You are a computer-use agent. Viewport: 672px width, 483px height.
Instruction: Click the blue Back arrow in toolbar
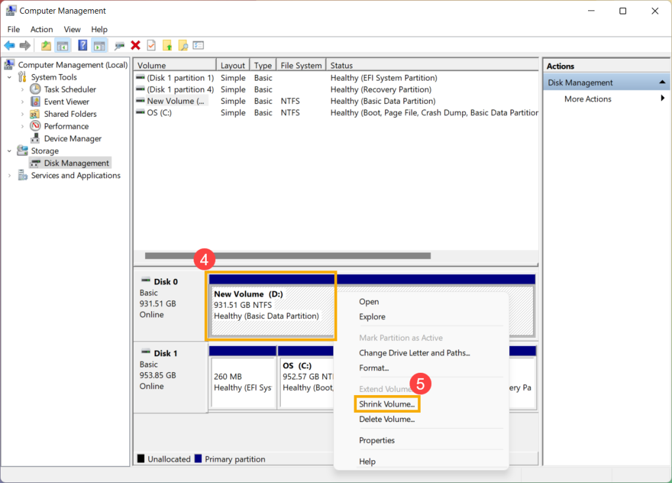(9, 45)
